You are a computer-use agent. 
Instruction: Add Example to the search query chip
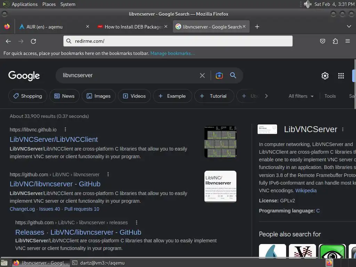point(172,96)
